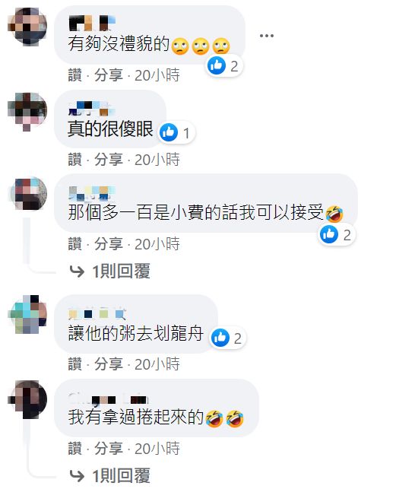The height and width of the screenshot is (489, 415).
Task: Click the avatar beside 我有拿過捲起來的 comment
Action: coord(27,399)
